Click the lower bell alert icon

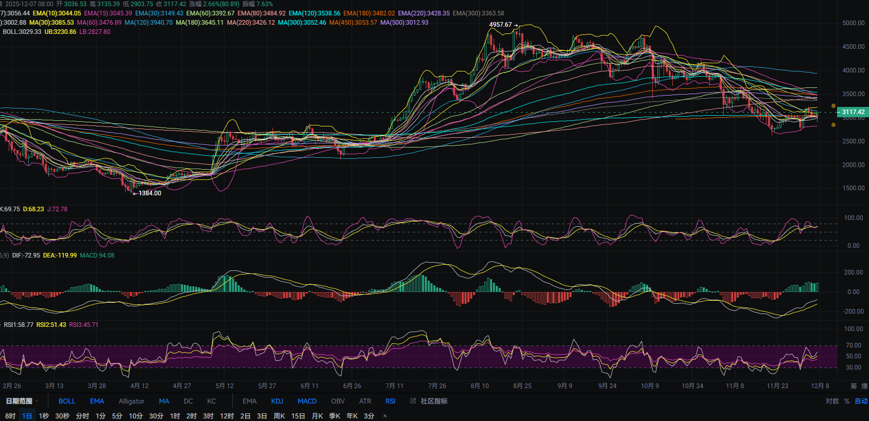point(833,125)
